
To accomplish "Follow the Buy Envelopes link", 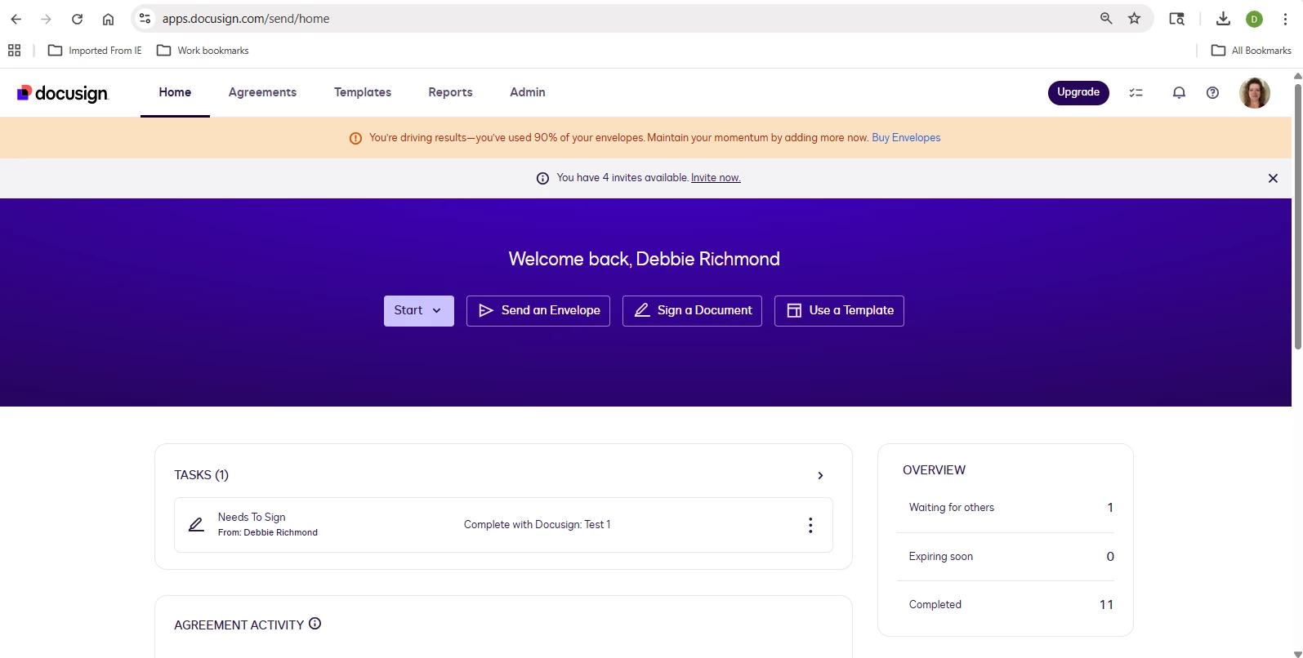I will pyautogui.click(x=906, y=137).
